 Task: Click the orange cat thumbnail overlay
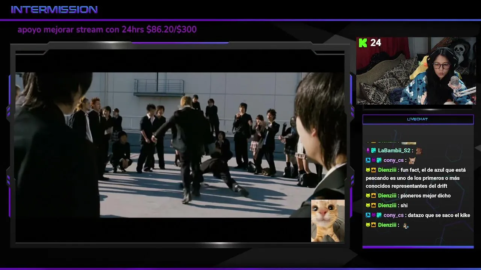(328, 220)
